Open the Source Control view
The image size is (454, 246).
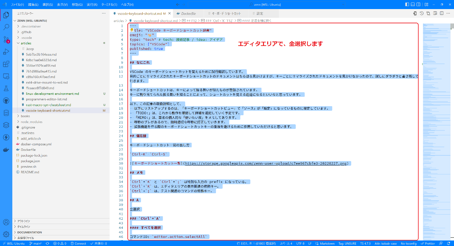(6, 39)
